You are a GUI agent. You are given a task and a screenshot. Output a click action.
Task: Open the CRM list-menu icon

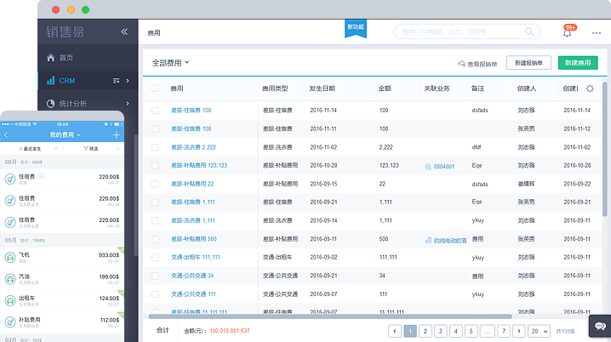pyautogui.click(x=116, y=81)
